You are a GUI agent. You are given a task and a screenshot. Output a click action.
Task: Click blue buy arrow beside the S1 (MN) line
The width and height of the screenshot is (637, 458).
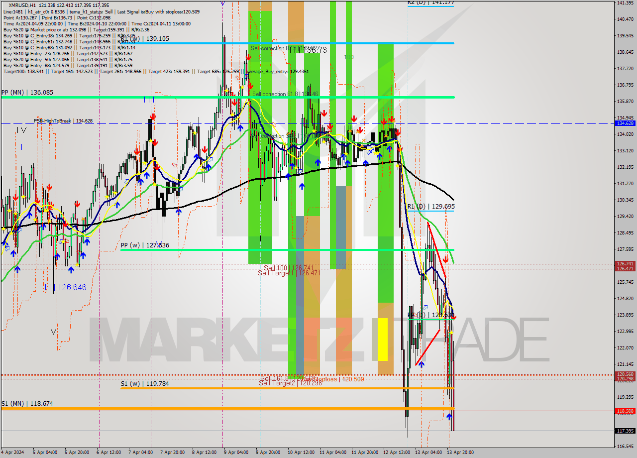449,417
